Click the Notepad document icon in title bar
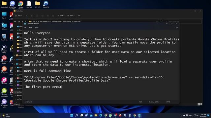 (25, 24)
